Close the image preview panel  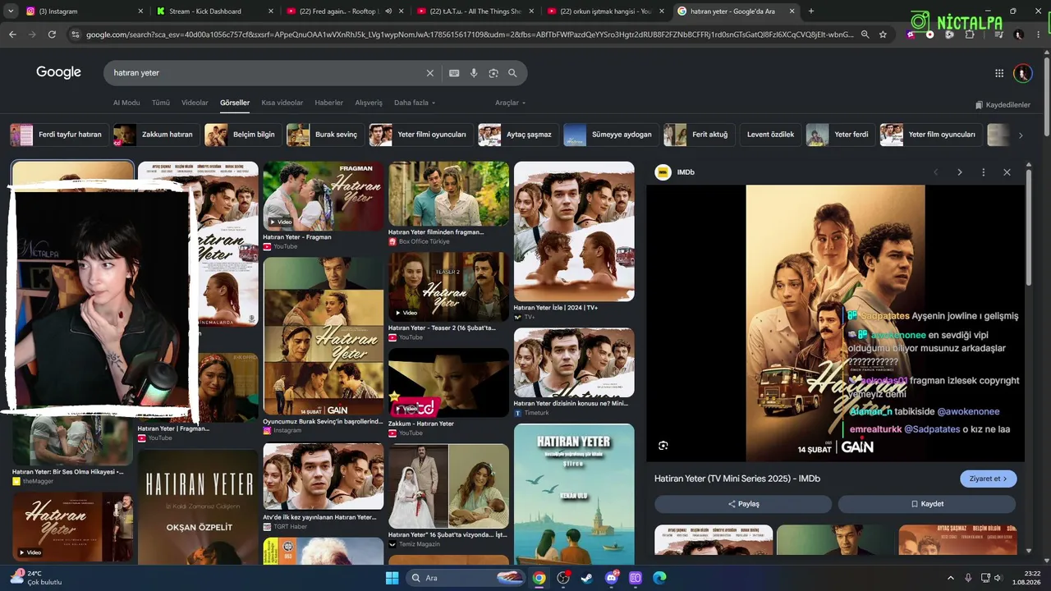click(1007, 172)
